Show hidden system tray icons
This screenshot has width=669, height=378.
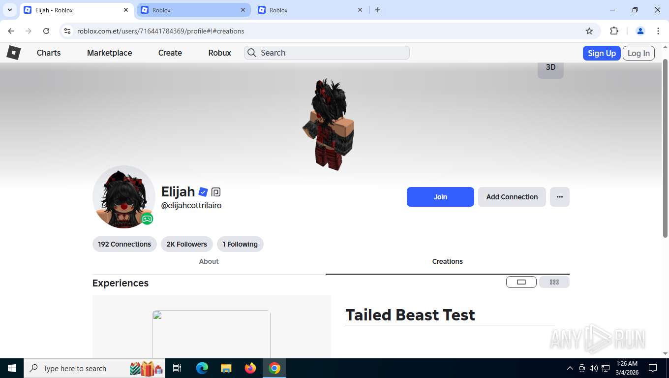tap(570, 368)
